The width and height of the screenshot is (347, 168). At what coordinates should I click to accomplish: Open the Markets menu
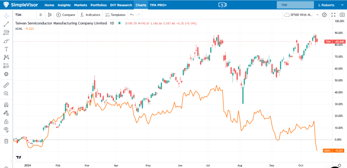pyautogui.click(x=79, y=5)
